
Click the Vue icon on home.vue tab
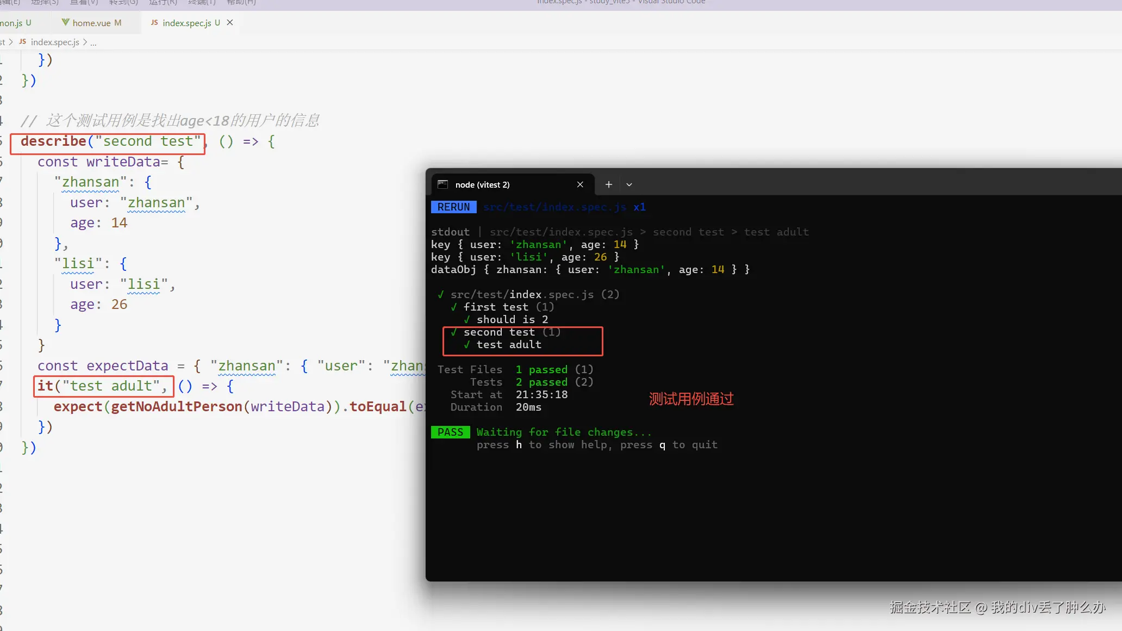coord(65,22)
